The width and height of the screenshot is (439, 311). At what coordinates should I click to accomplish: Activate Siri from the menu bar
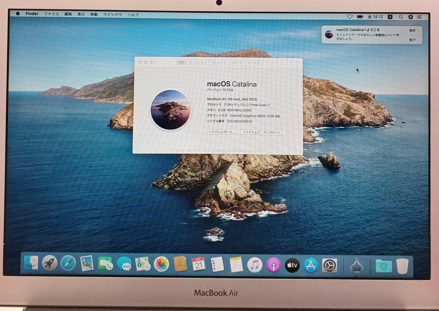click(x=411, y=17)
